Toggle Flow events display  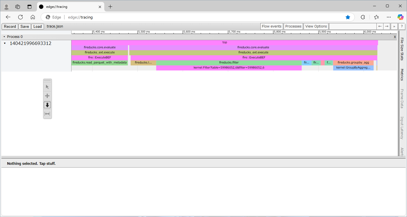[x=272, y=26]
